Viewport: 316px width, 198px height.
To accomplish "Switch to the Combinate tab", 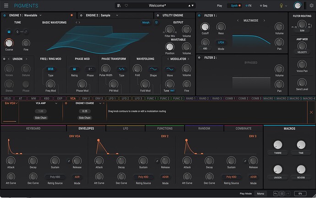I will [243, 129].
